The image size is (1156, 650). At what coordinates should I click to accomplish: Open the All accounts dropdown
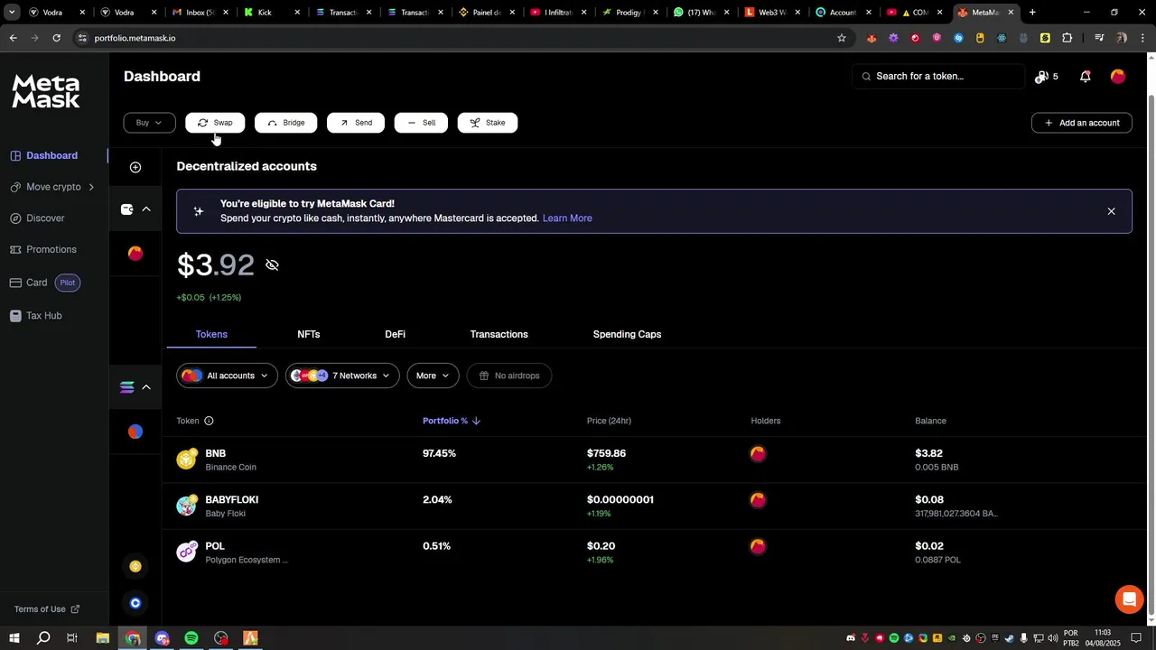tap(228, 376)
